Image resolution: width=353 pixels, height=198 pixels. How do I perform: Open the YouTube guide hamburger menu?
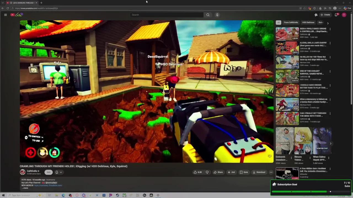point(5,15)
